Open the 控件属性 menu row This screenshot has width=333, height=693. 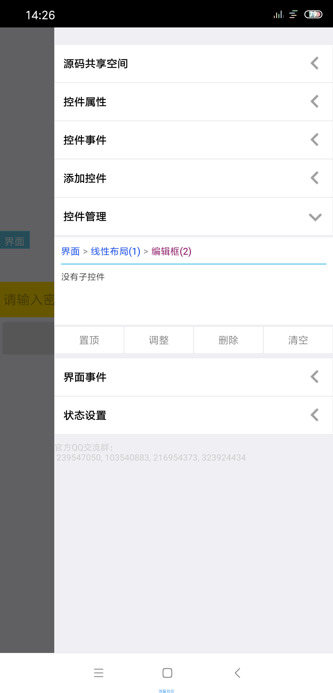pyautogui.click(x=194, y=102)
